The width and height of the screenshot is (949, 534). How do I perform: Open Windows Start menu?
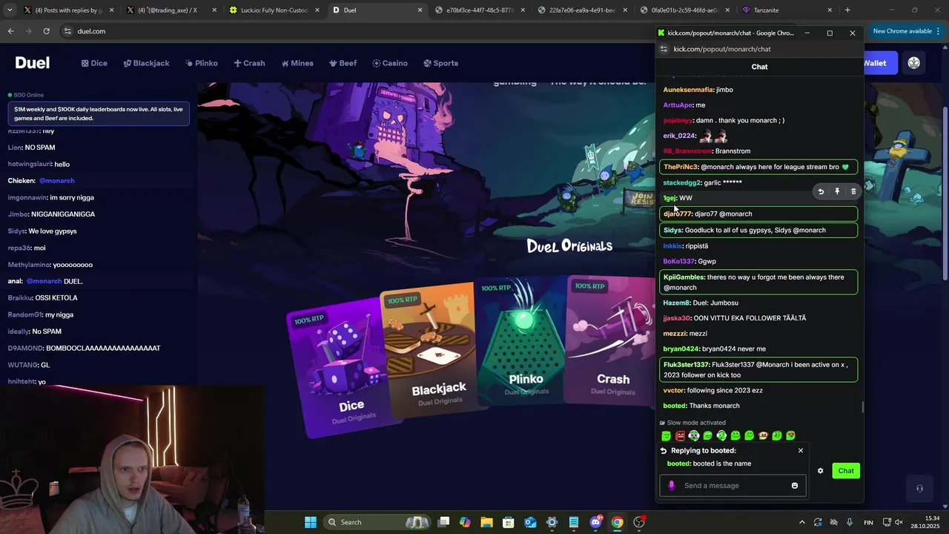click(310, 522)
